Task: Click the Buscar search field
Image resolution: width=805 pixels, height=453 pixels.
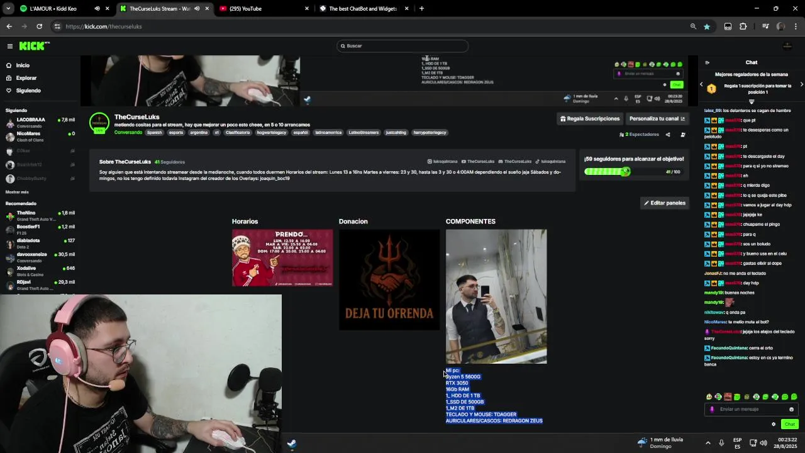Action: click(402, 46)
